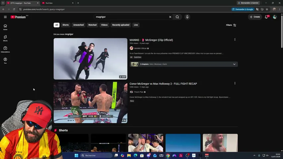Reload the page in Chrome
The width and height of the screenshot is (283, 159).
(x=14, y=9)
